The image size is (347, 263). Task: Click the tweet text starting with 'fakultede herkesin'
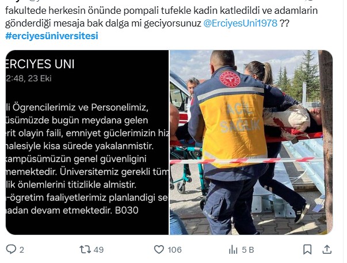tap(161, 17)
